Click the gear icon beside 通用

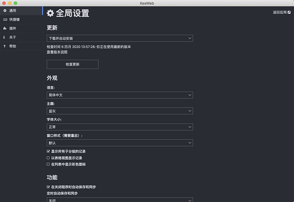5,11
